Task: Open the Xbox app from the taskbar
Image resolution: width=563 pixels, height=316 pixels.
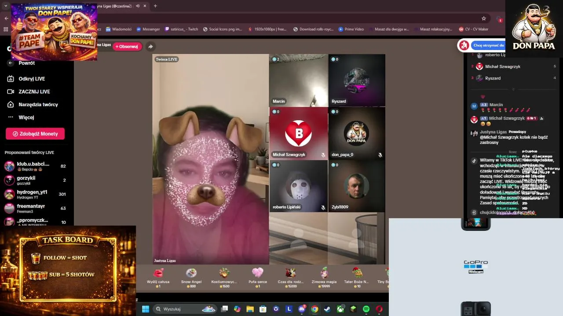Action: 340,309
